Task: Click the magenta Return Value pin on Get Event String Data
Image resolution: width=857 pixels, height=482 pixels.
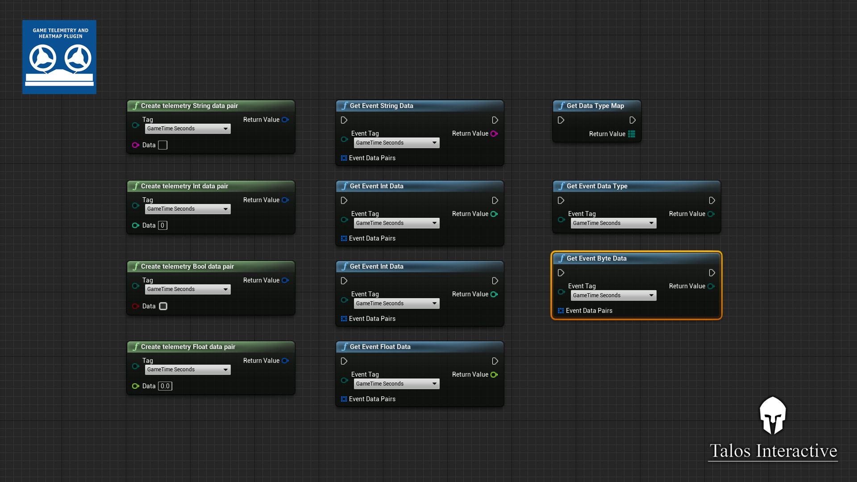Action: tap(494, 133)
